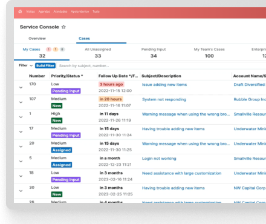Expand row for case number 18
Screen dimensions: 266x224
pyautogui.click(x=21, y=176)
